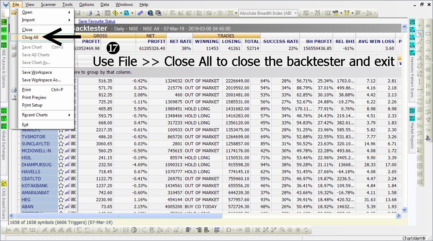Open the Windows menu
Viewport: 433px width, 241px height.
(x=124, y=5)
